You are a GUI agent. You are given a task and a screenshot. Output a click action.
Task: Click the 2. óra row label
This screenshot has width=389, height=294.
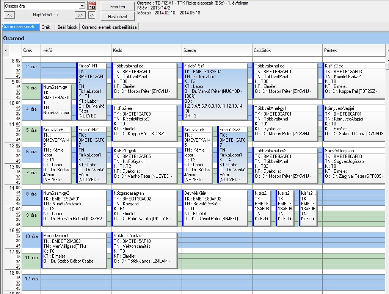pos(31,70)
